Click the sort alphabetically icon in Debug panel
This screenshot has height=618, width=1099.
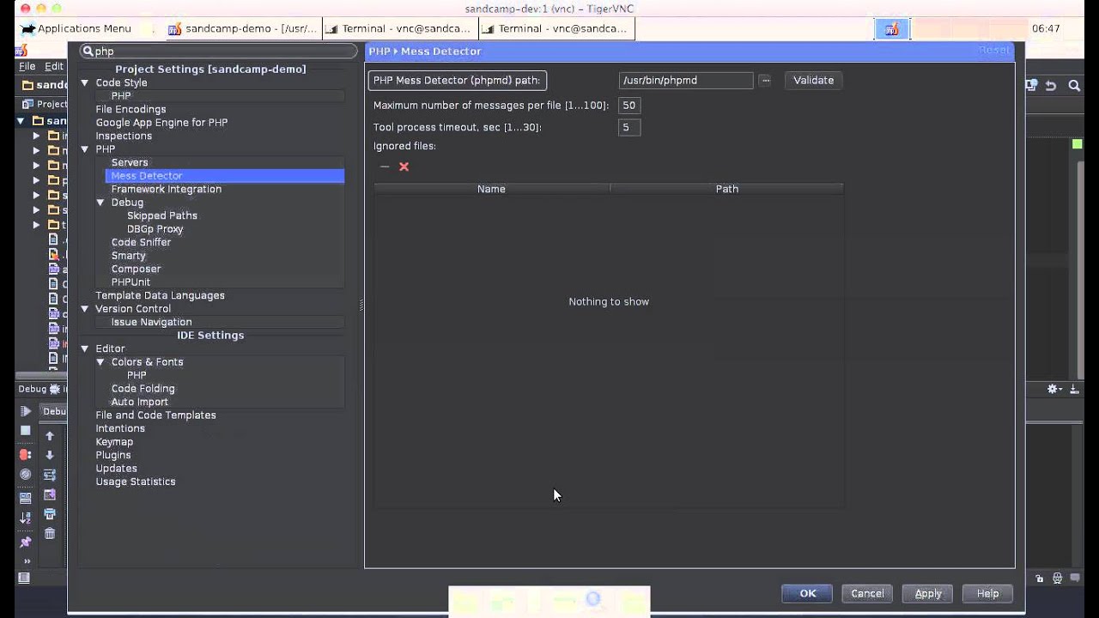pyautogui.click(x=25, y=518)
